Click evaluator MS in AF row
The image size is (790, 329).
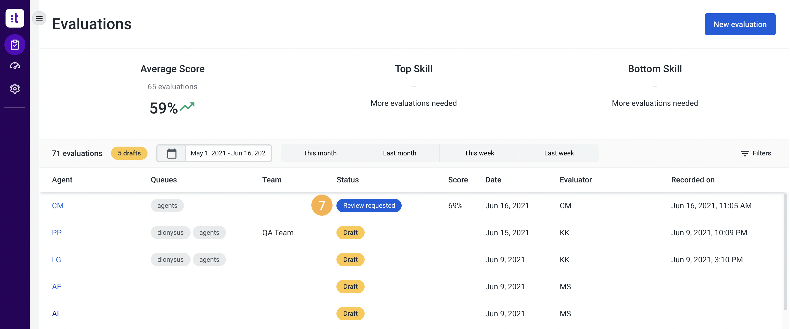[x=565, y=287]
